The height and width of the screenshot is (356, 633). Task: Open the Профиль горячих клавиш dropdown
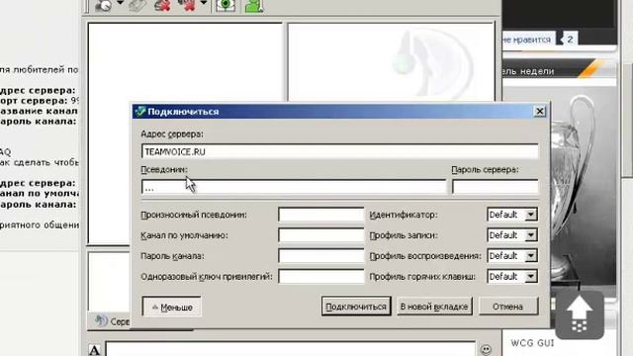point(512,277)
